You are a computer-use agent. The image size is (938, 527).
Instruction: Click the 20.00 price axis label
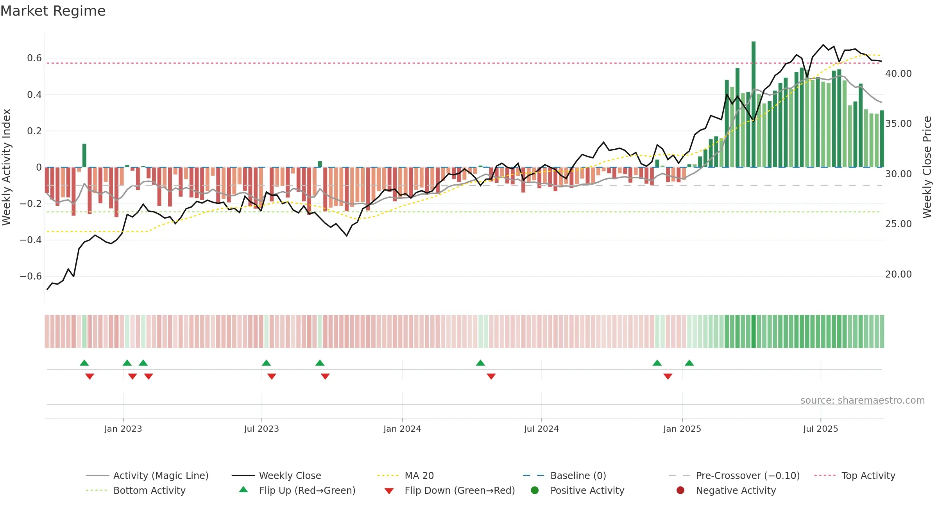[898, 274]
